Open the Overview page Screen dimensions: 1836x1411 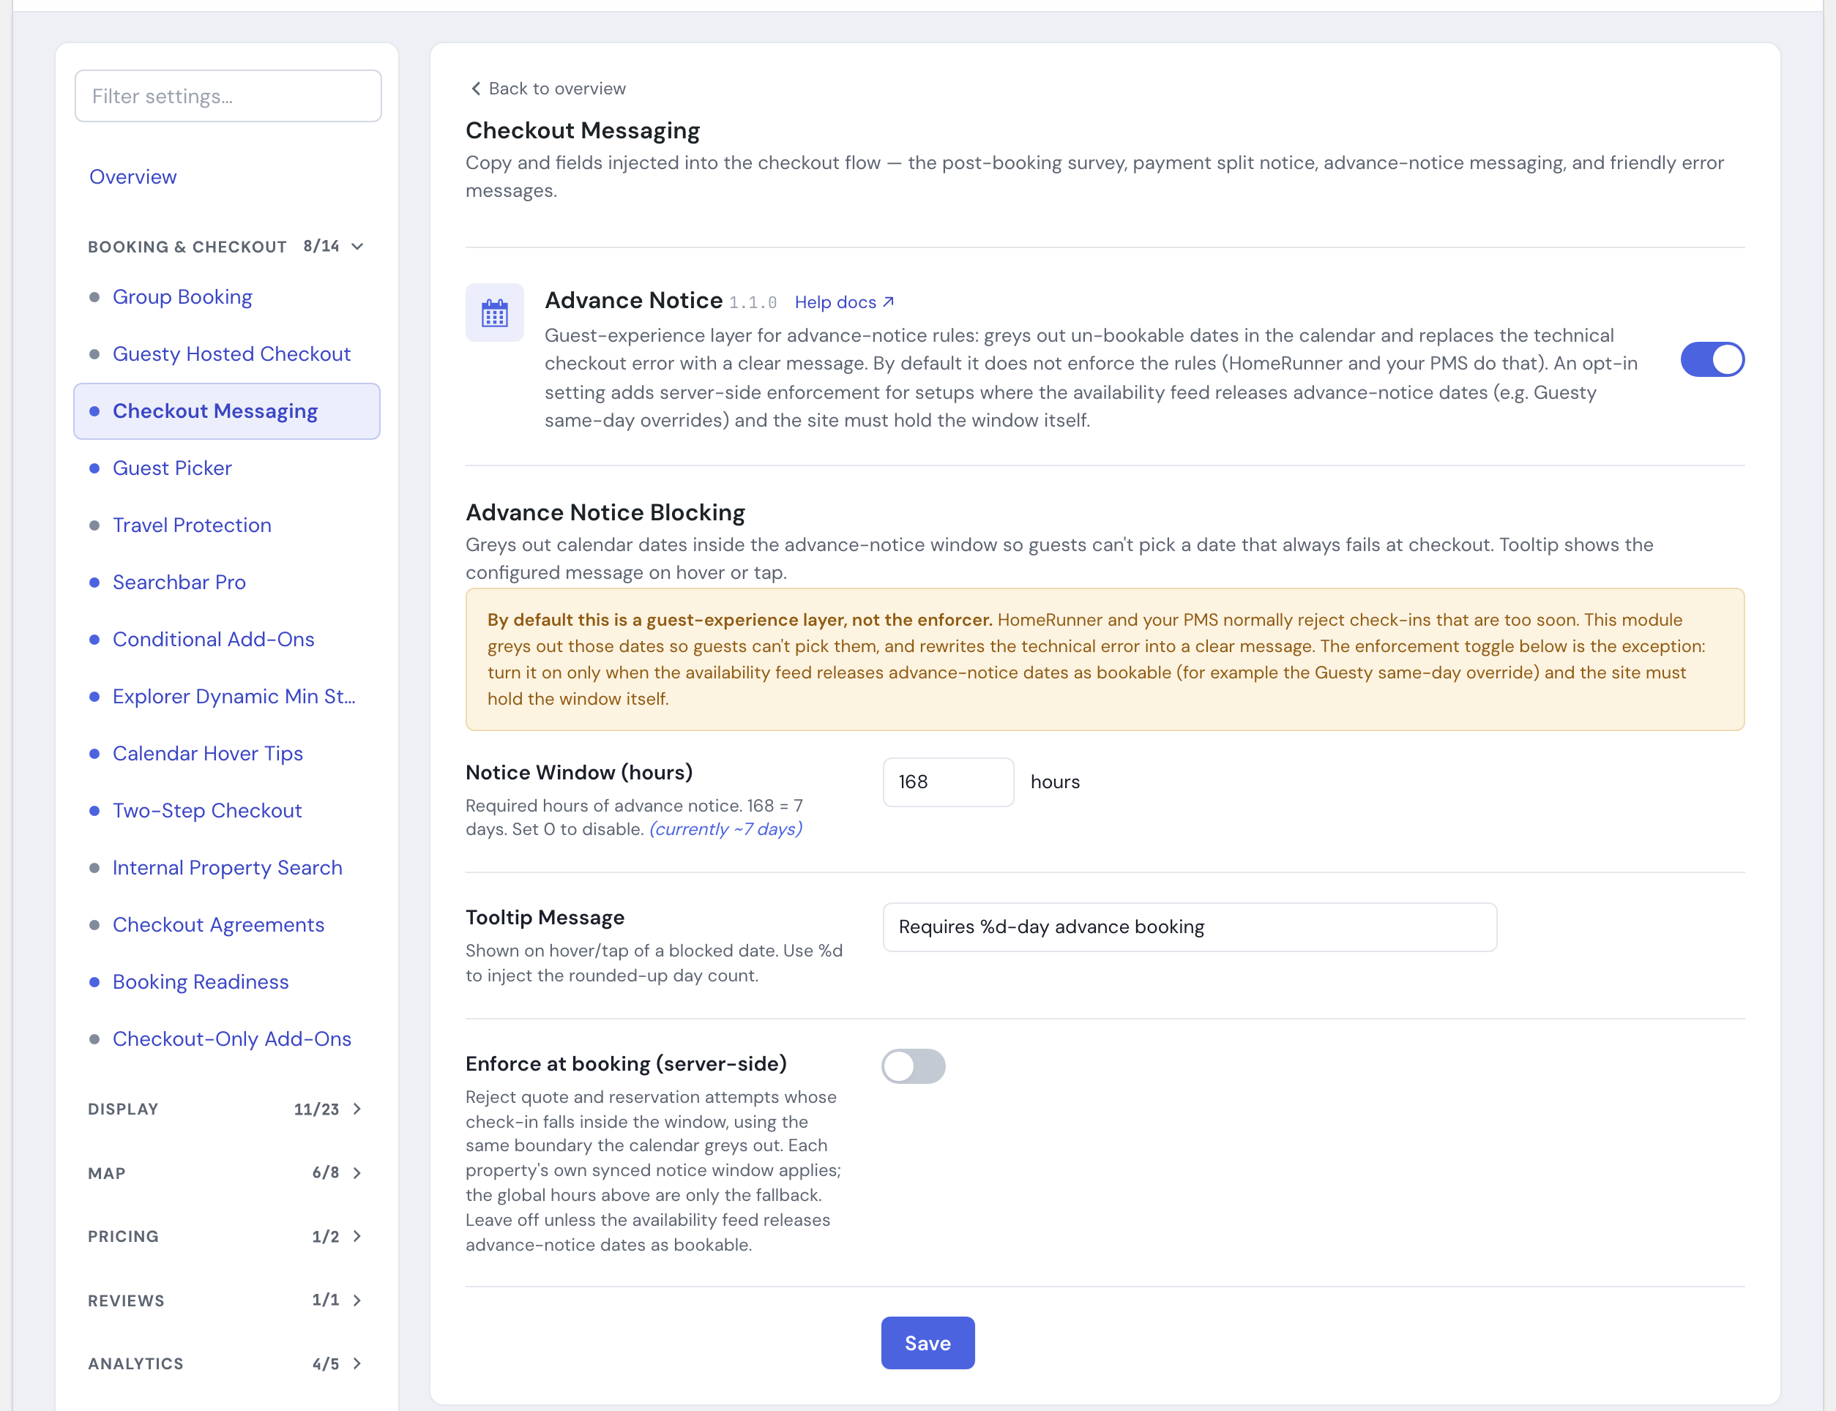(x=133, y=176)
